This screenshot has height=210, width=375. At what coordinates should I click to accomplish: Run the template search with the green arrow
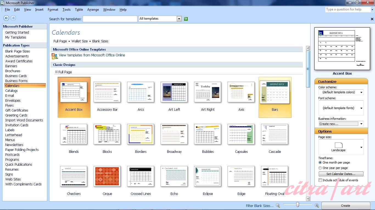tap(186, 19)
